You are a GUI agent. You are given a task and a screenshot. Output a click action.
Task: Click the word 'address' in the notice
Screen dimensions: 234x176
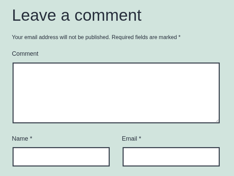(x=49, y=37)
